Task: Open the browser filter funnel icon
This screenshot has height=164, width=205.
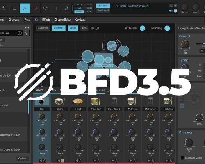Action: [26, 33]
